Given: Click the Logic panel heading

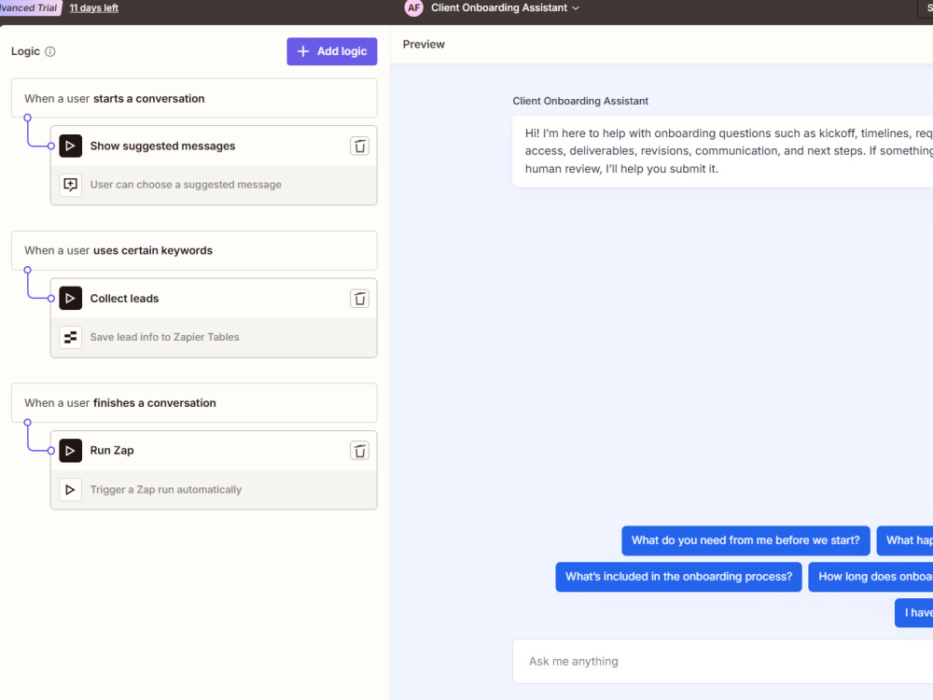Looking at the screenshot, I should click(x=25, y=51).
